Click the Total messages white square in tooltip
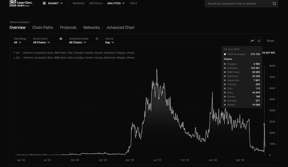Screen dimensions: 288x167 [x=225, y=54]
